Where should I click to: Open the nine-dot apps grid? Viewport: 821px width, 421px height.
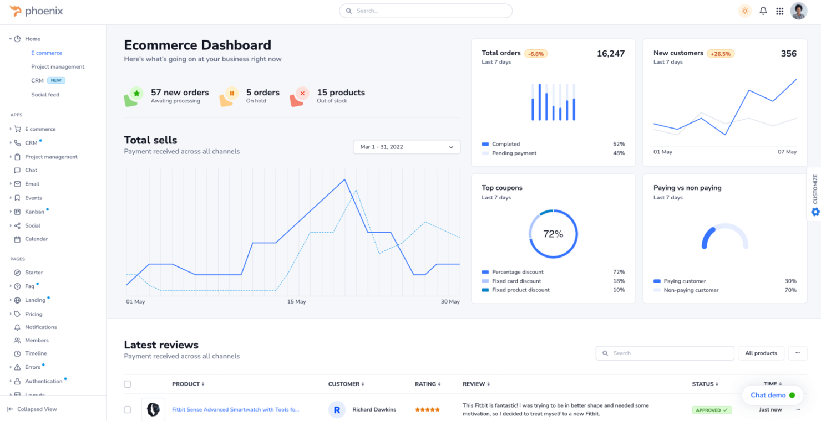point(780,11)
